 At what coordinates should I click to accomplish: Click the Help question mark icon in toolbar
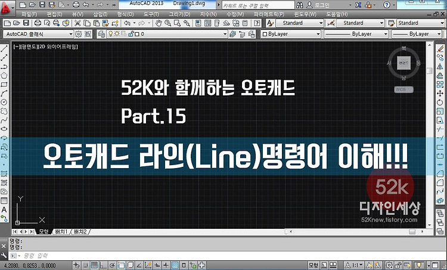[x=257, y=23]
